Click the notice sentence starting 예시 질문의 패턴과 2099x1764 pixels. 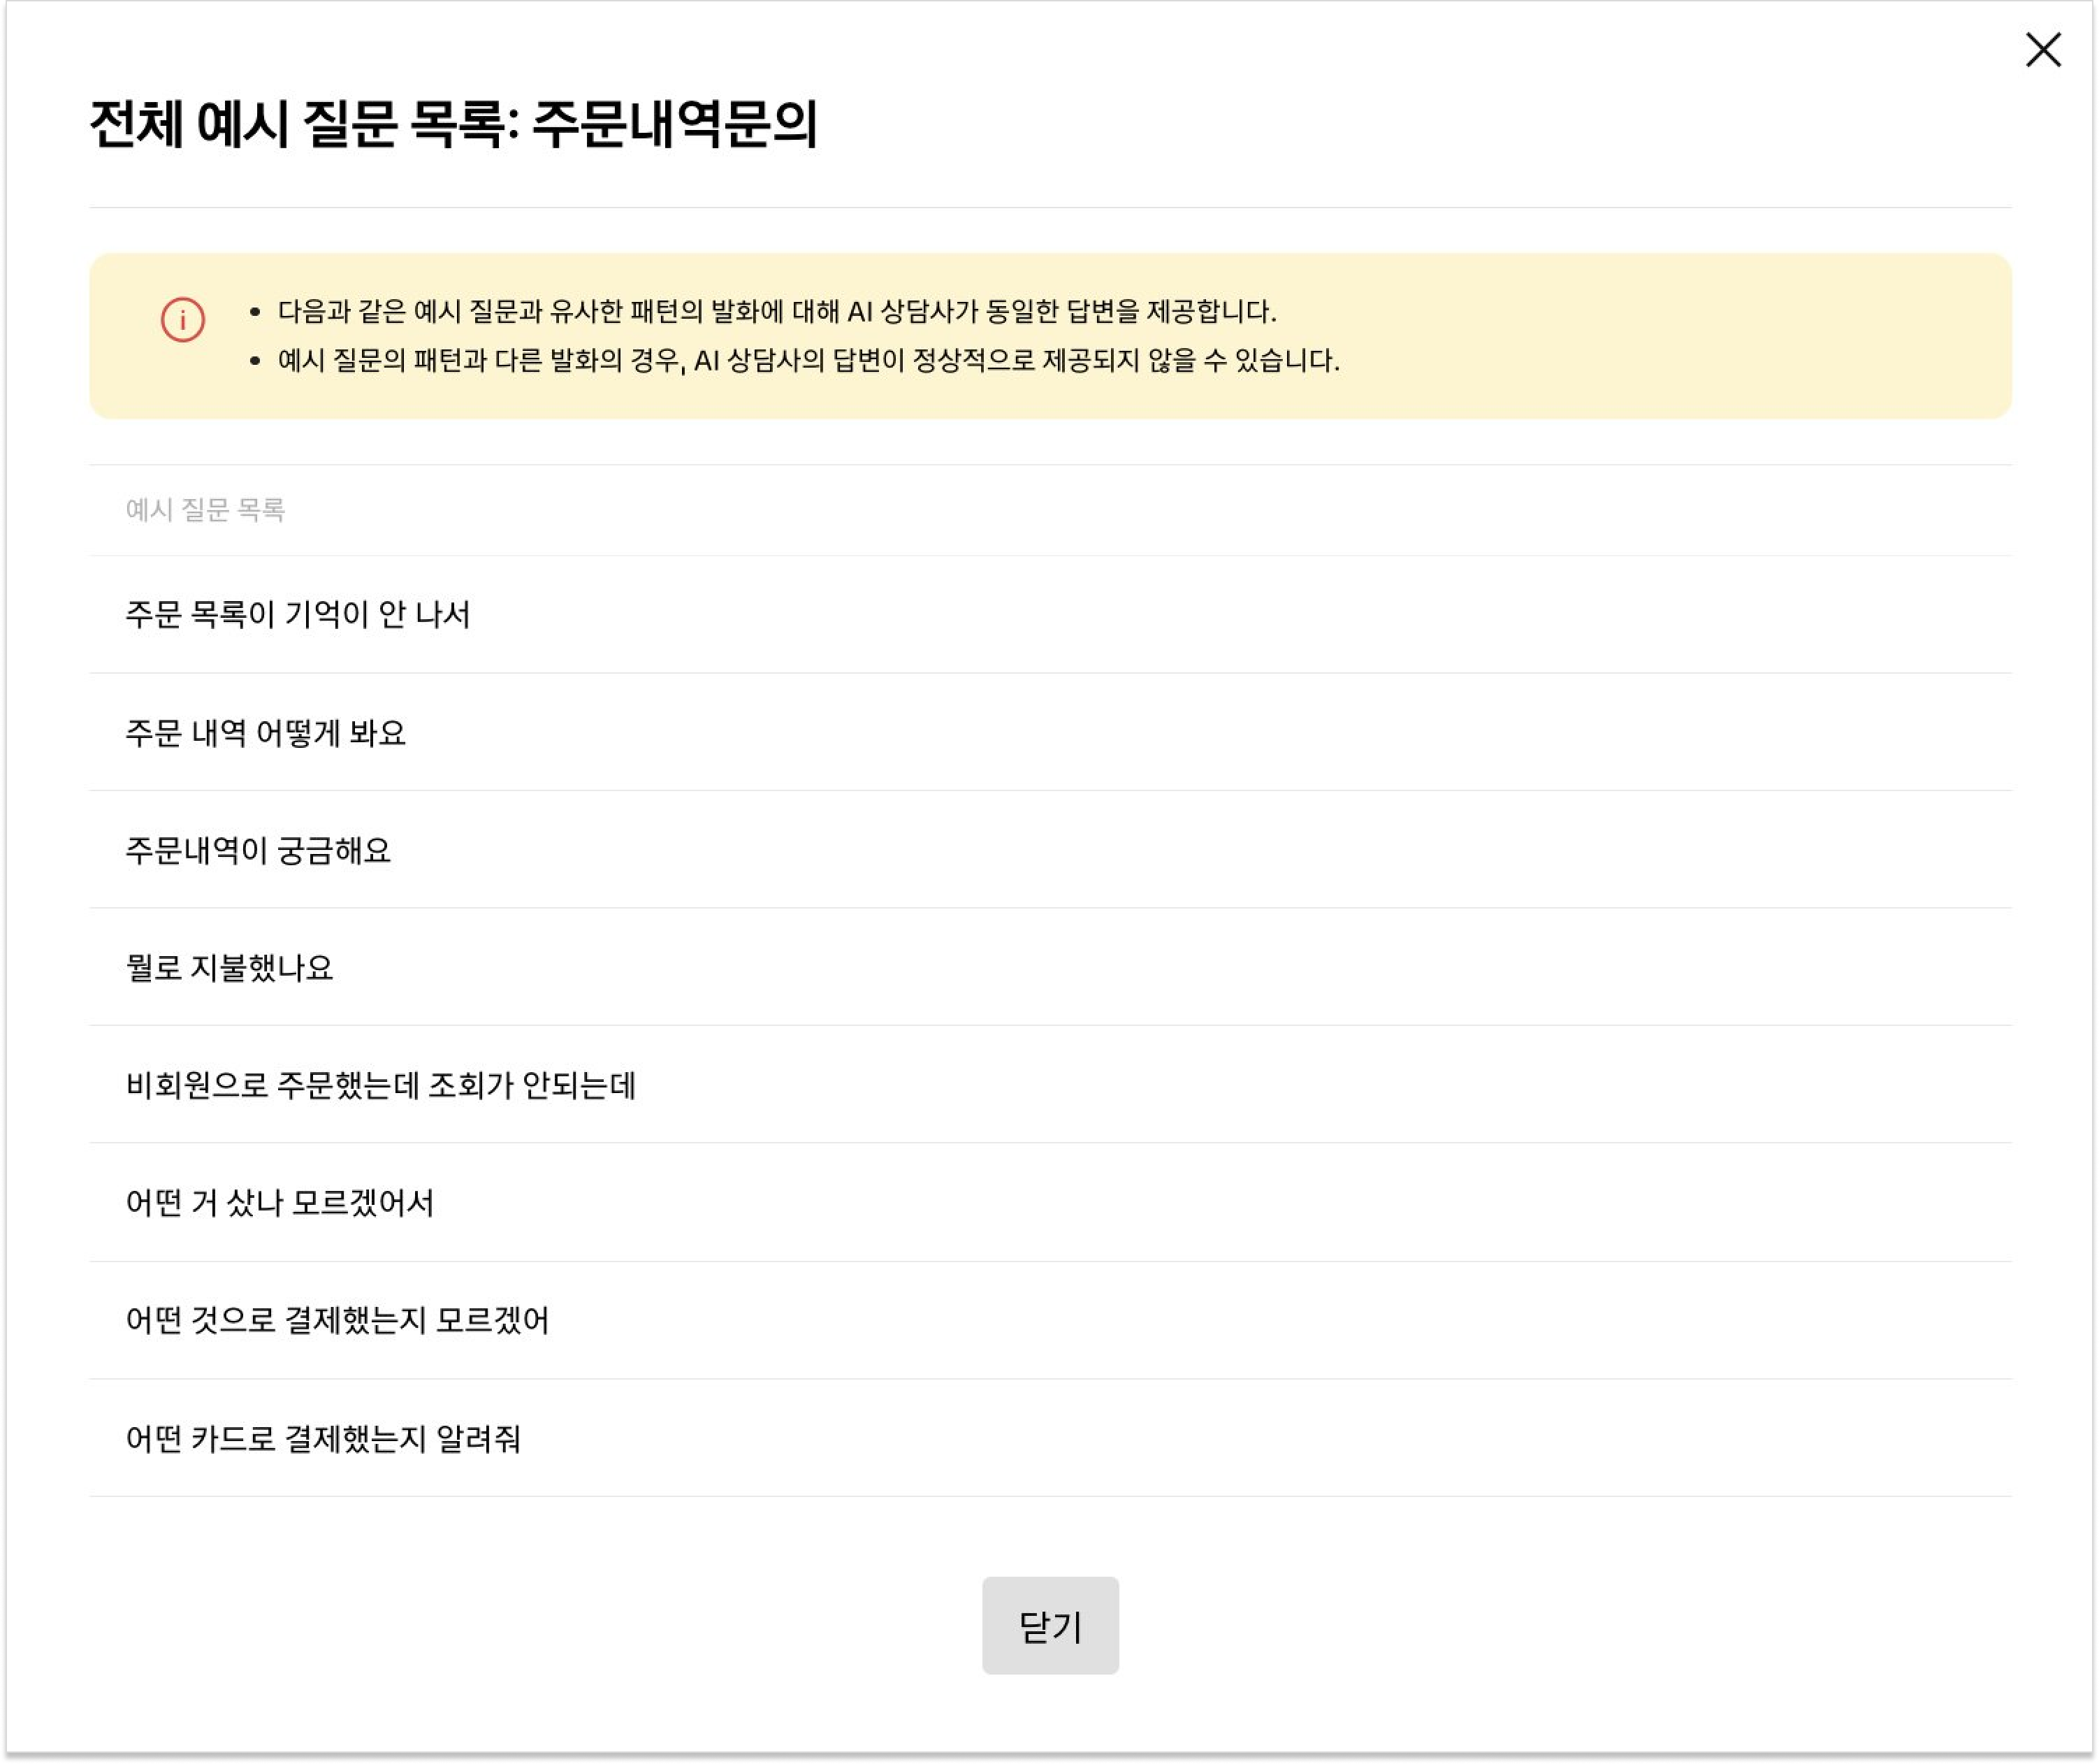click(x=808, y=360)
